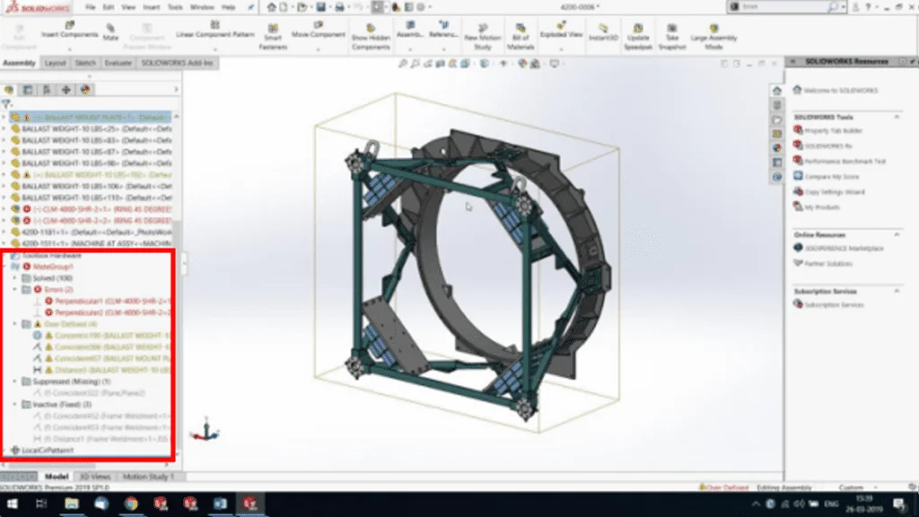Collapse the Over Defined (4) folder
The height and width of the screenshot is (517, 919).
[x=15, y=323]
